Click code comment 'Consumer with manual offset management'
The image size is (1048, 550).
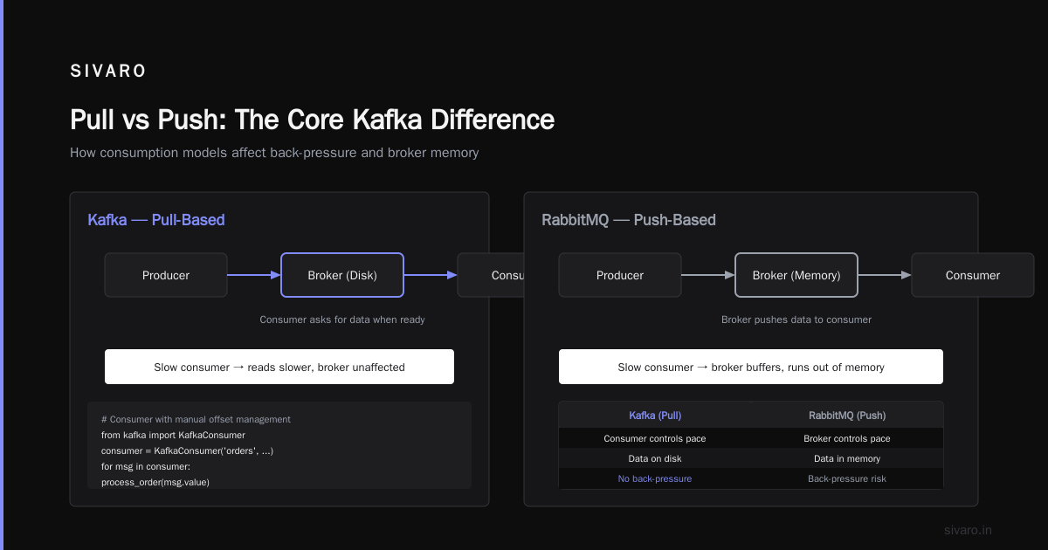pyautogui.click(x=196, y=419)
